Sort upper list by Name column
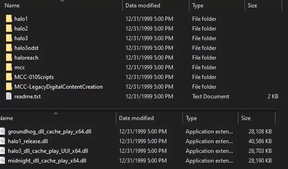288x169 pixels. click(12, 6)
